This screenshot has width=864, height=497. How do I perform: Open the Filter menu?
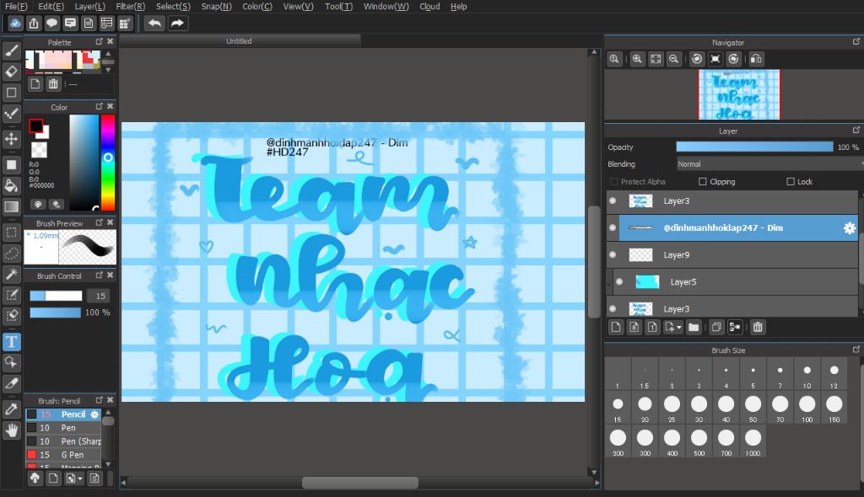131,7
